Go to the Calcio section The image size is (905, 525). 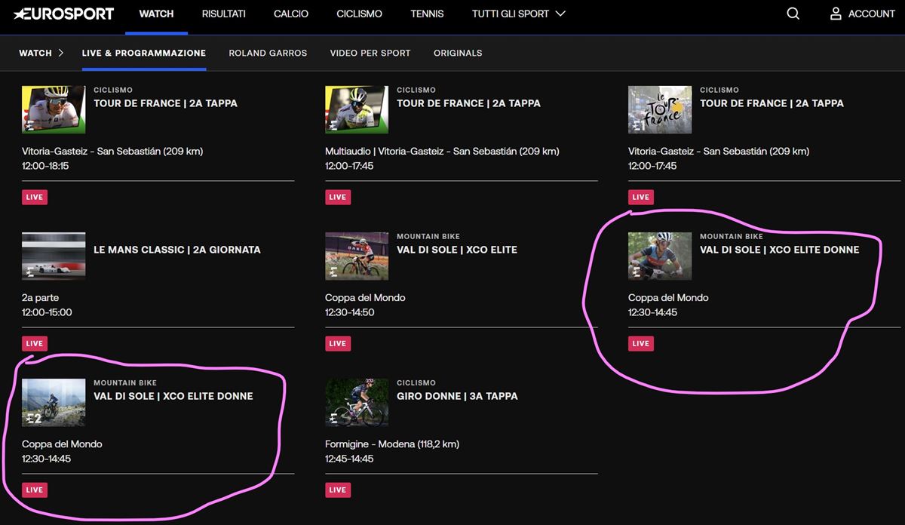(x=291, y=14)
